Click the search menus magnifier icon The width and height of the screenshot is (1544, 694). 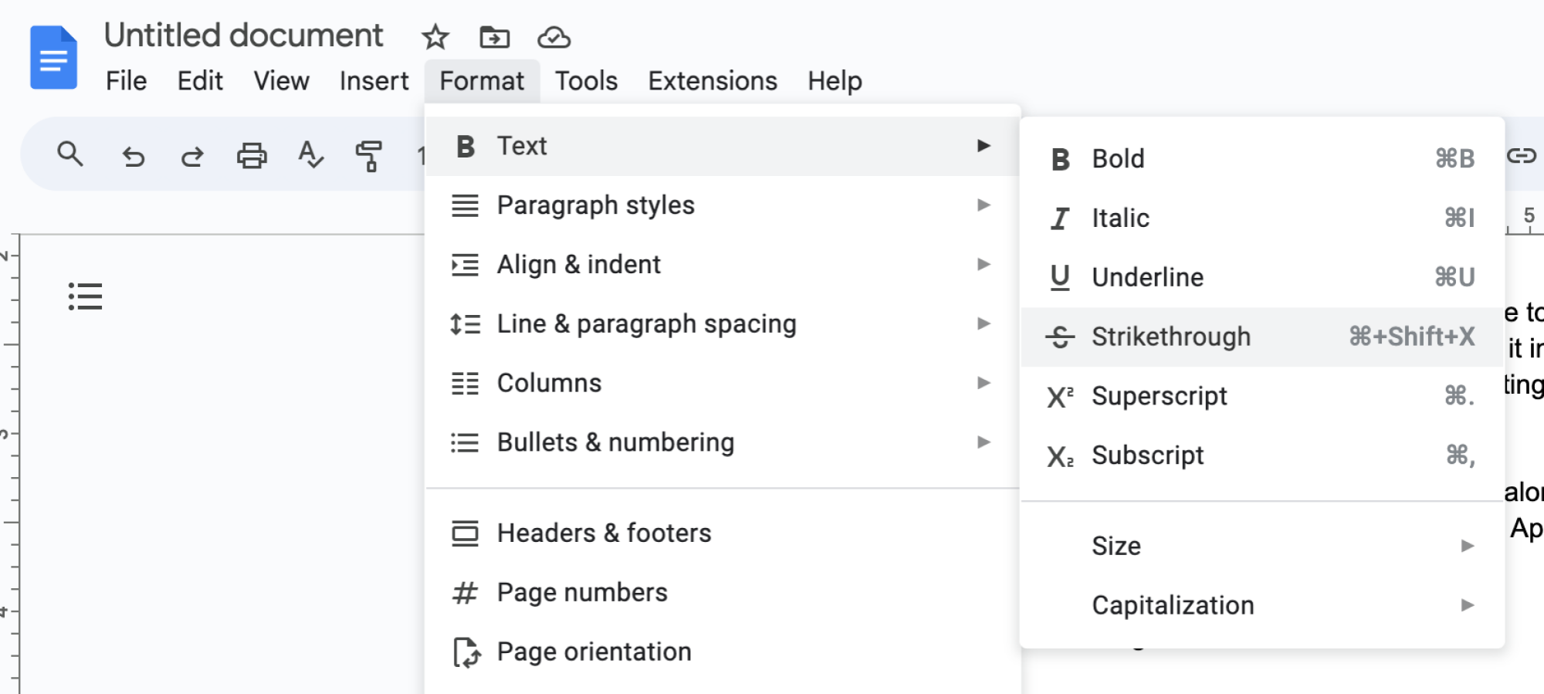(70, 154)
